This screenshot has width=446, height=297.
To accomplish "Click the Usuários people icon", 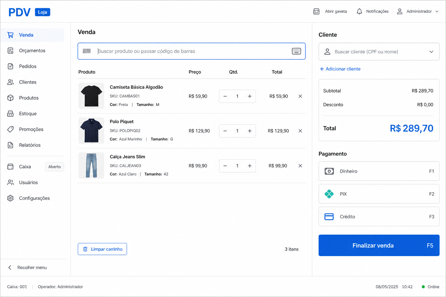I will [x=10, y=182].
